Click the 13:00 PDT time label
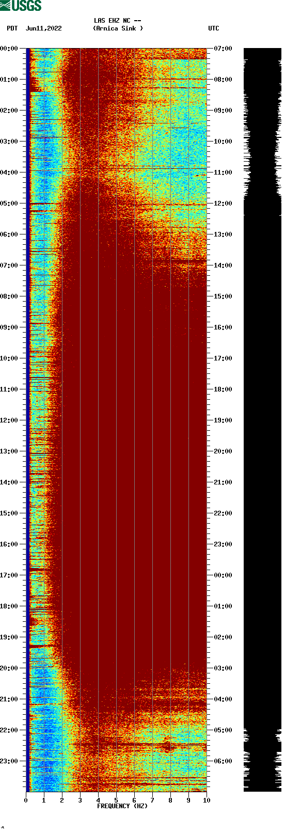285x833 pixels. pos(9,451)
